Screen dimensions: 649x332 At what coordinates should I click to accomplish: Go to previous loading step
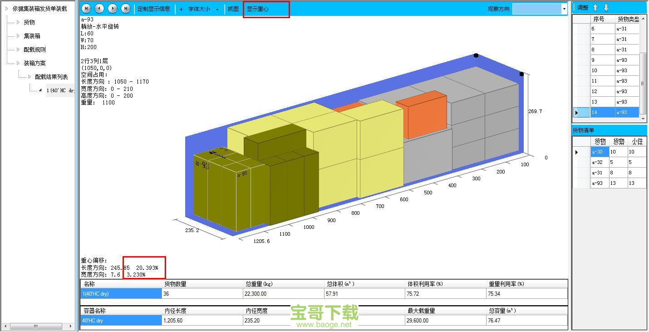point(99,9)
